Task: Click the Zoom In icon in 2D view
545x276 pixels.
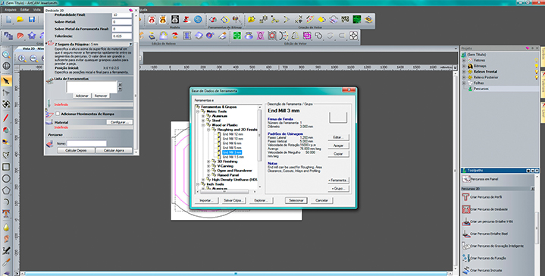Action: 22,58
